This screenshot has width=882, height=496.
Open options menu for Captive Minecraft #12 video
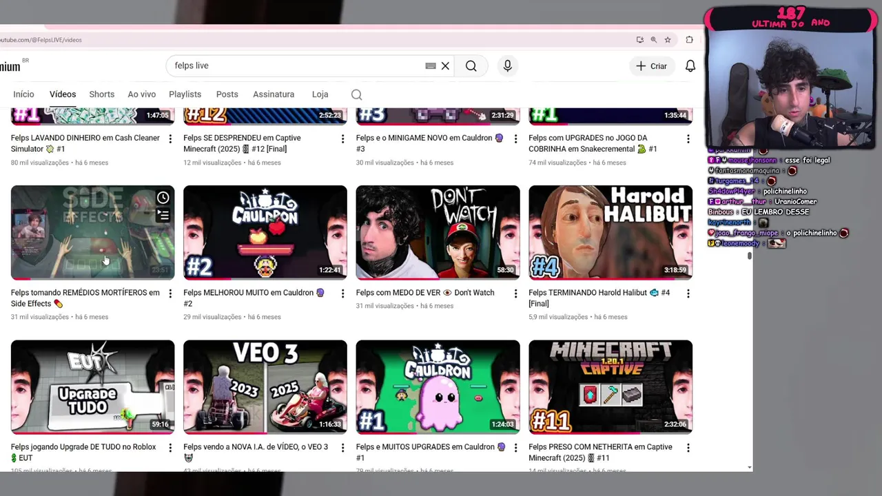[x=342, y=138]
